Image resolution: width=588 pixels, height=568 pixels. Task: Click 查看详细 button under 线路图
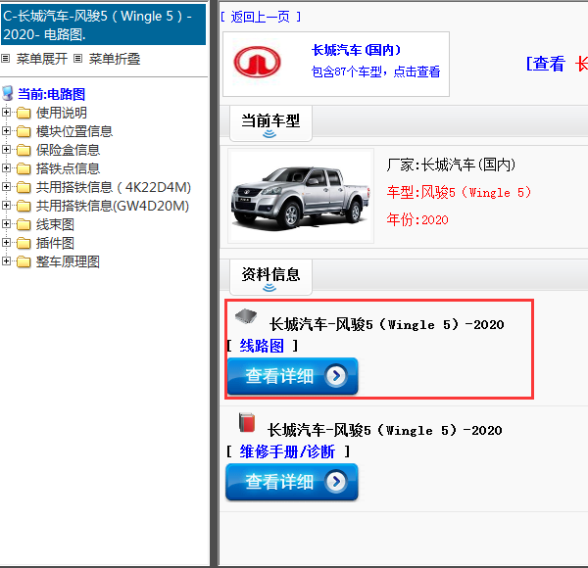292,376
